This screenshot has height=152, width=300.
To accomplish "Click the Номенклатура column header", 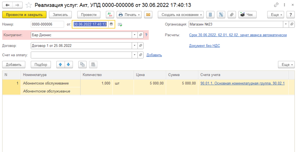I will point(50,75).
